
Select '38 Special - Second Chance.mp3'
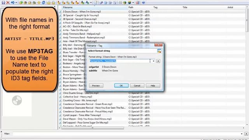point(79,19)
